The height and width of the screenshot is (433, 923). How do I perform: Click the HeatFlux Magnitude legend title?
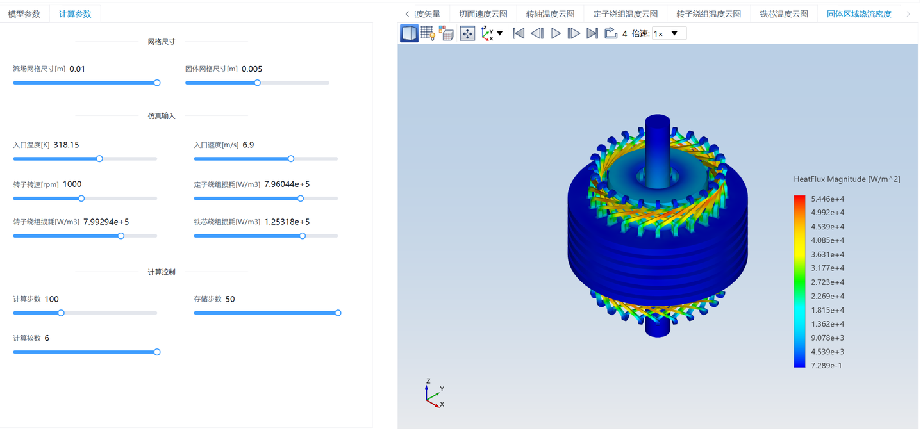coord(847,179)
